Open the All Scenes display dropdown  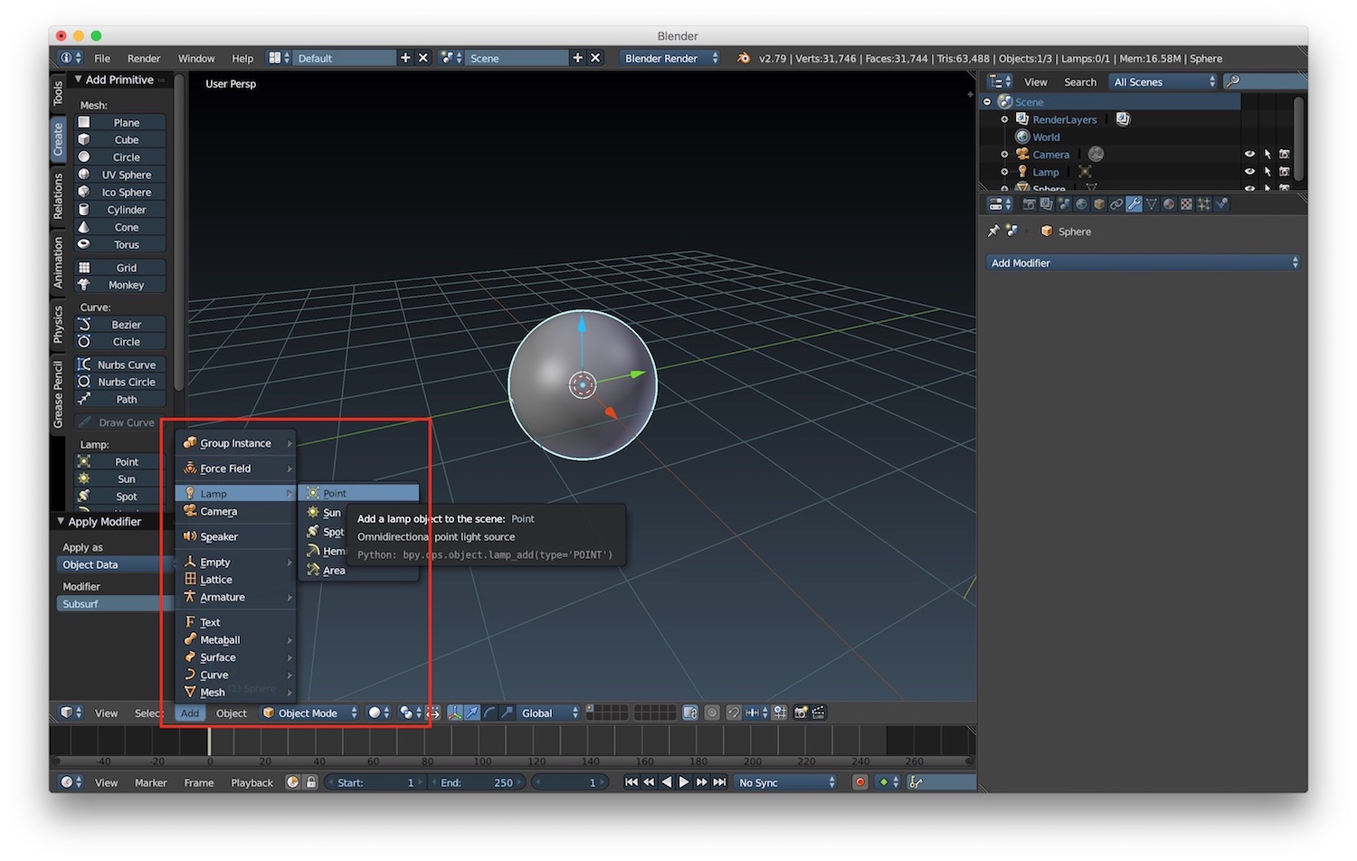pos(1164,81)
